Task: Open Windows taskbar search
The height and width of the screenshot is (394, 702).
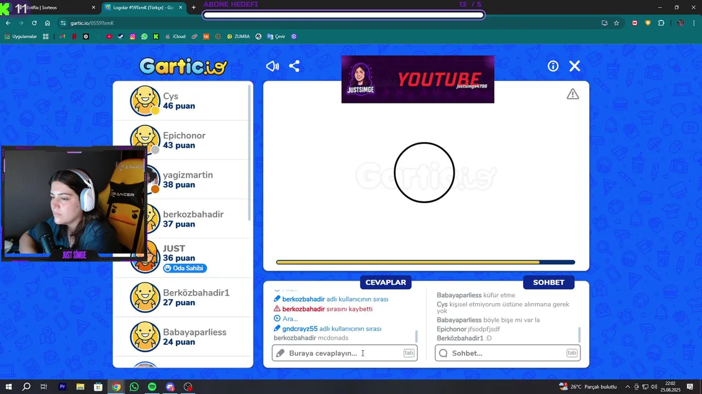Action: (x=26, y=387)
